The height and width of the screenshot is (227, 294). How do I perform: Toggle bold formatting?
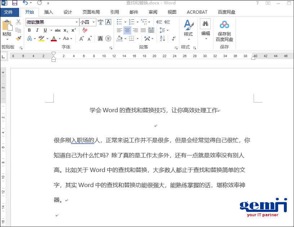(30, 30)
